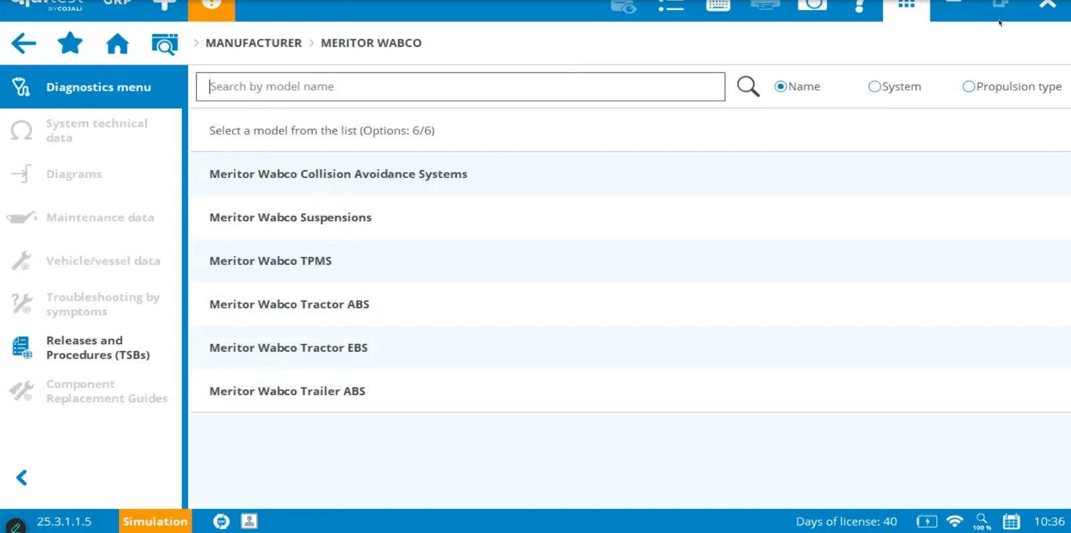Take a screenshot with the camera icon
Image resolution: width=1071 pixels, height=533 pixels.
click(x=812, y=5)
